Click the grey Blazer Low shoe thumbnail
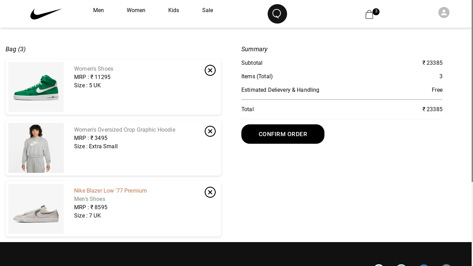The image size is (473, 266). click(36, 209)
